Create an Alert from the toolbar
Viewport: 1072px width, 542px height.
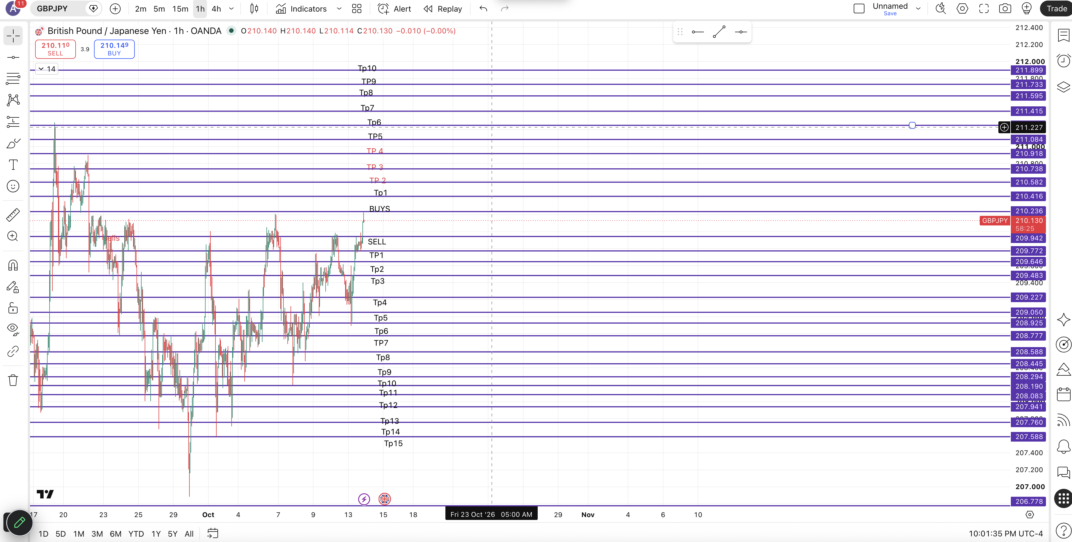[394, 9]
